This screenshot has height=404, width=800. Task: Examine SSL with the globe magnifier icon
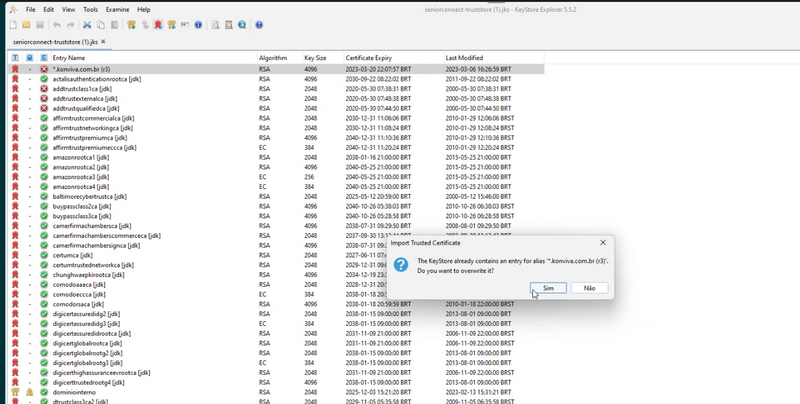[242, 25]
